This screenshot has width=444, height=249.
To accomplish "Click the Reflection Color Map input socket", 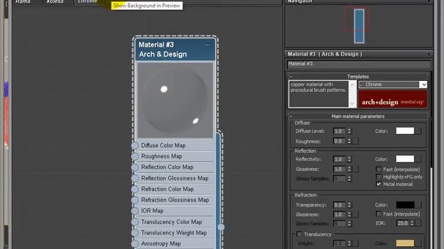I will point(135,167).
